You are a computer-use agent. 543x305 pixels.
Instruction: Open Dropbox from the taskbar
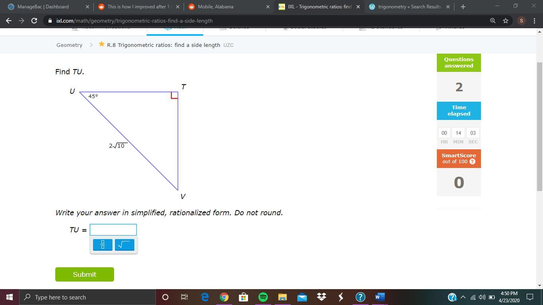(x=321, y=297)
